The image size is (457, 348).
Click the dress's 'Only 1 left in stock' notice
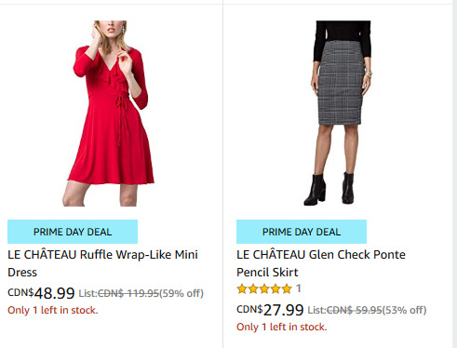click(x=53, y=310)
